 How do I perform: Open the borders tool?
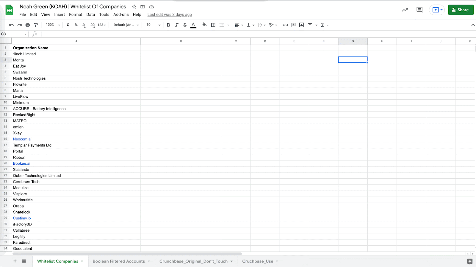click(x=213, y=25)
